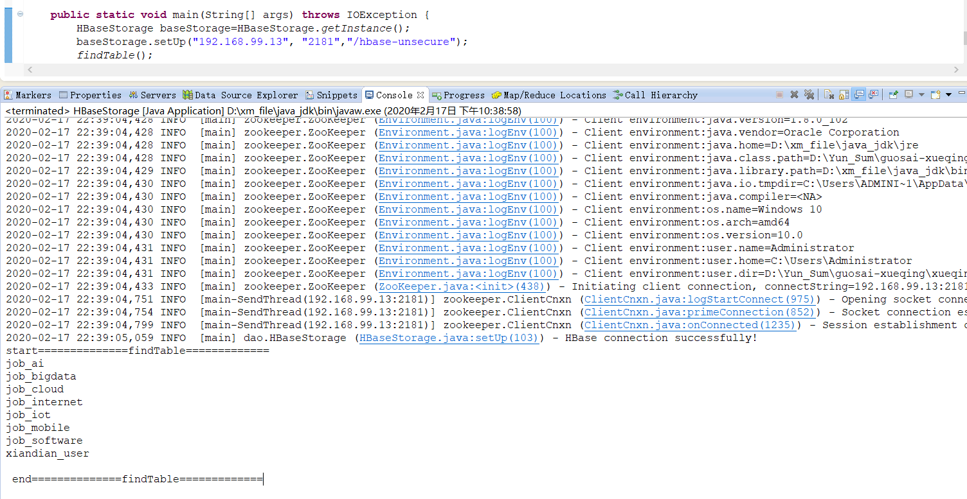Screen dimensions: 967x499
Task: Open the ZooKeeper.java:<init>(438) link
Action: (461, 286)
